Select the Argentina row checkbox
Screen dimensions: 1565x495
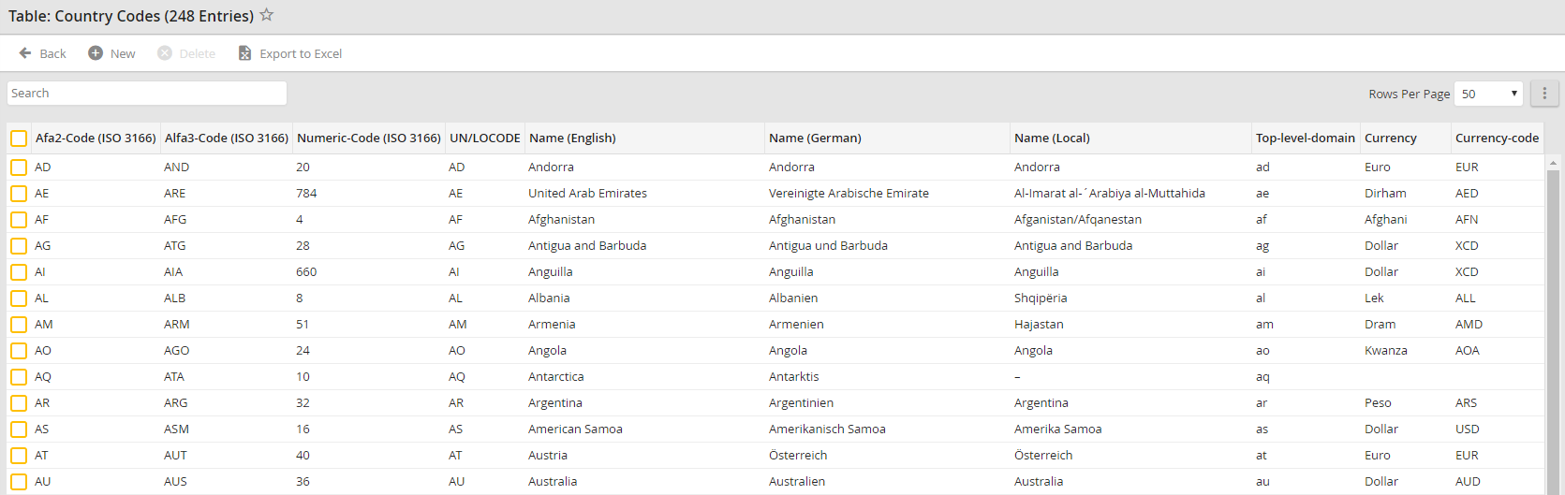point(19,403)
